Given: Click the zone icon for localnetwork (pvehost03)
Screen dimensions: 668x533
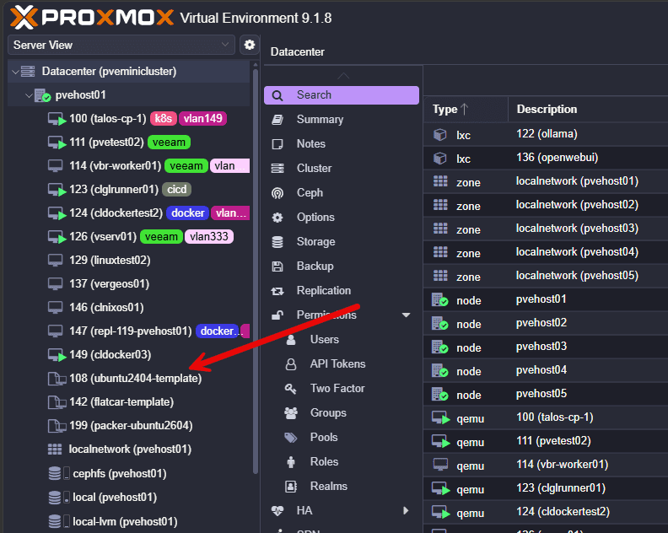Looking at the screenshot, I should pyautogui.click(x=440, y=229).
